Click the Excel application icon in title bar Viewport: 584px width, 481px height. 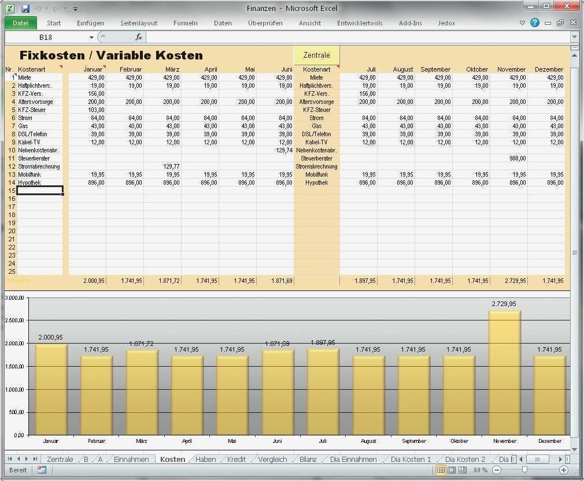point(10,8)
